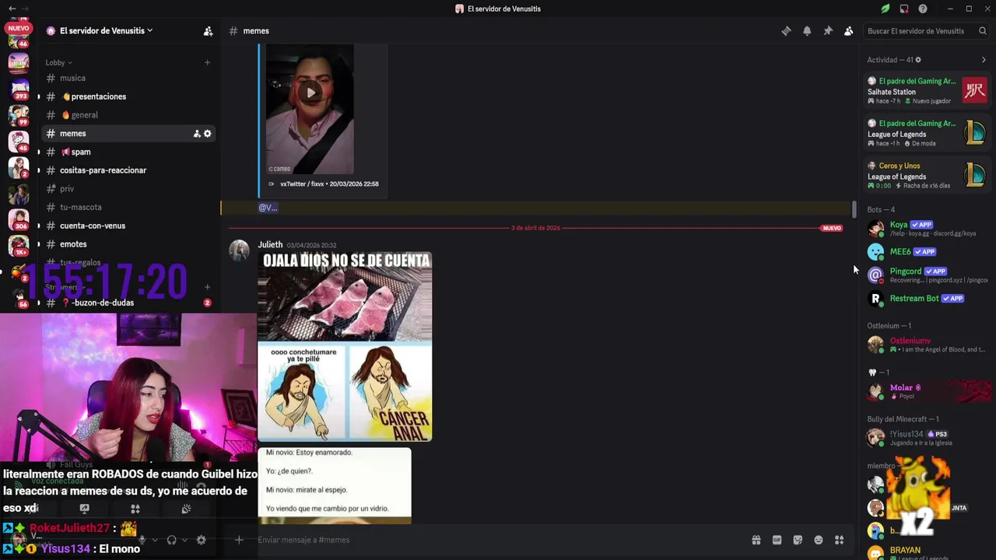The height and width of the screenshot is (560, 996).
Task: Share your screen in voice panel
Action: [84, 509]
